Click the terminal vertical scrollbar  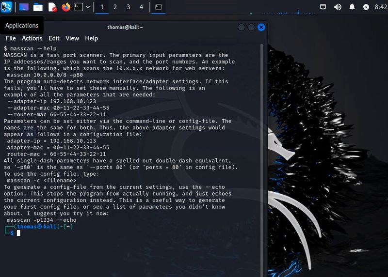261,160
